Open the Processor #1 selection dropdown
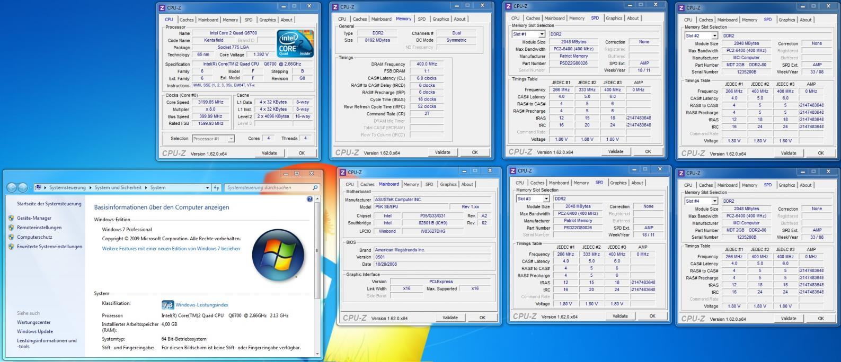841x362 pixels. (231, 139)
